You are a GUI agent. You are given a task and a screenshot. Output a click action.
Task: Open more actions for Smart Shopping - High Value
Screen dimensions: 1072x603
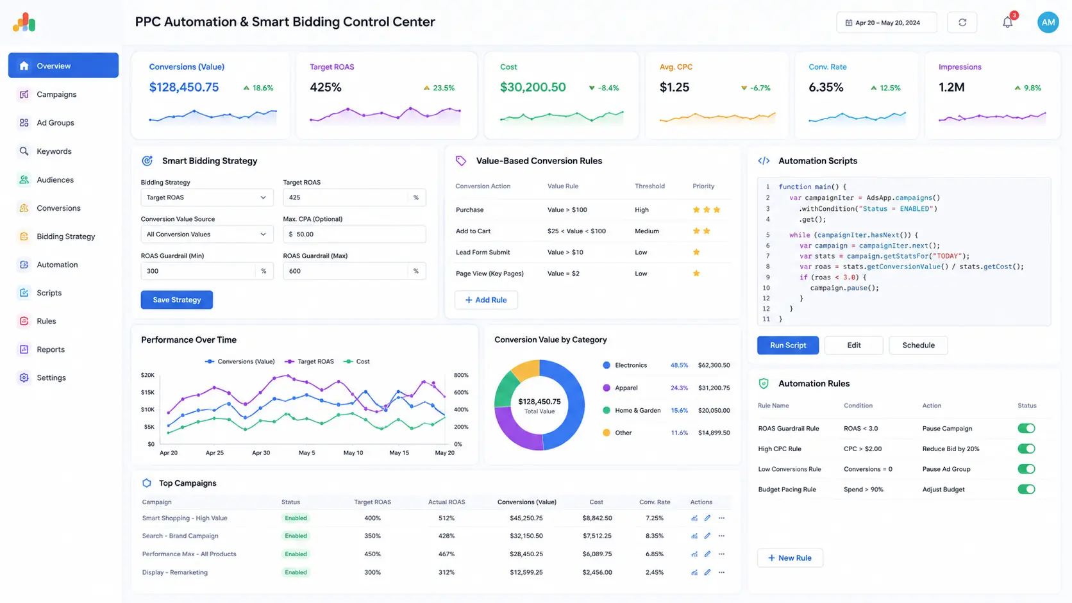click(x=721, y=518)
